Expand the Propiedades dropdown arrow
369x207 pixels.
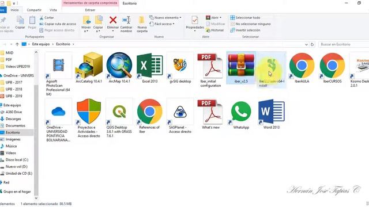[x=195, y=31]
